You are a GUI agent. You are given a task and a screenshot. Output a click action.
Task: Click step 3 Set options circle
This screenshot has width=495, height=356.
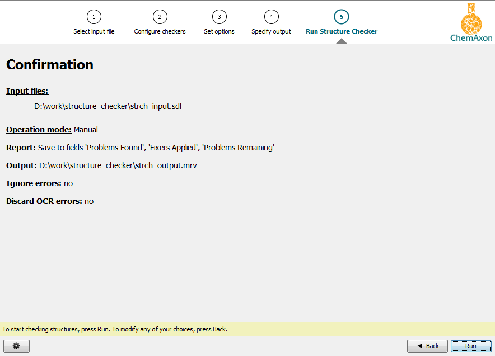(x=219, y=17)
